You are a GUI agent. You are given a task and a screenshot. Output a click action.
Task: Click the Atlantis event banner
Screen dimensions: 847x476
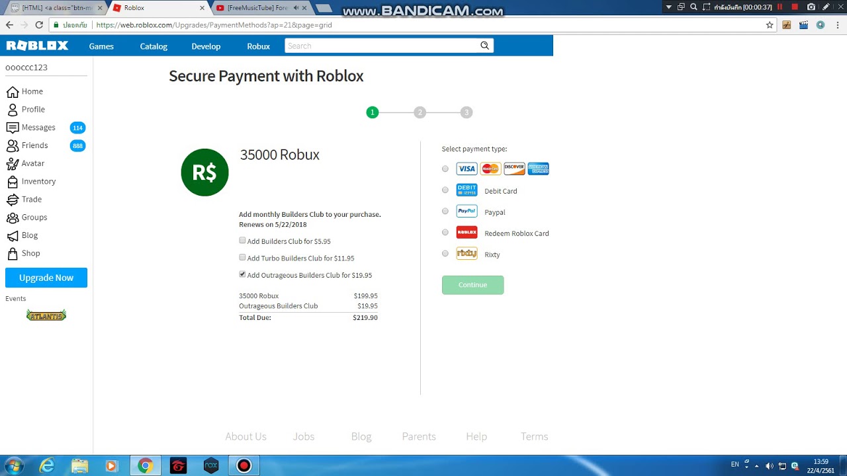click(x=46, y=315)
